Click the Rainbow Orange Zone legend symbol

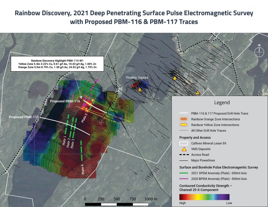(184, 119)
